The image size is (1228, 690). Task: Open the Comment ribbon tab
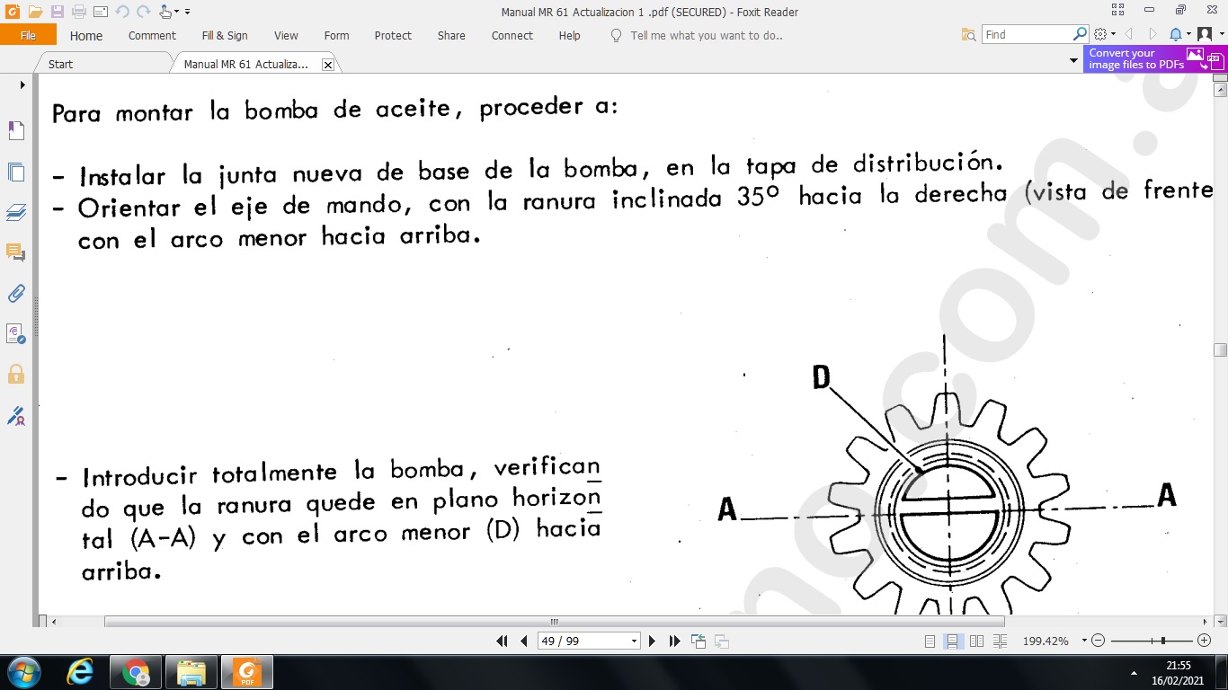[152, 35]
